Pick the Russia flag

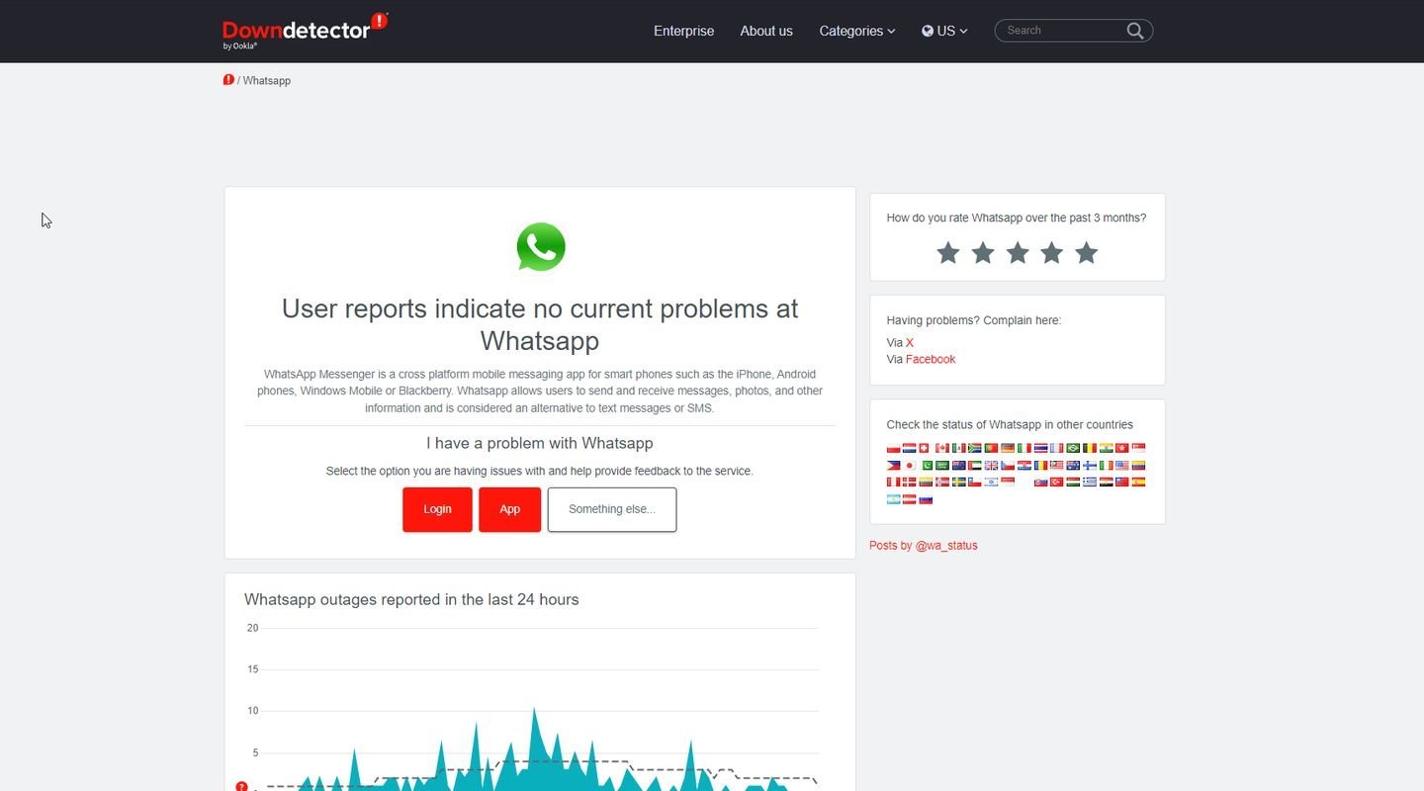point(926,499)
